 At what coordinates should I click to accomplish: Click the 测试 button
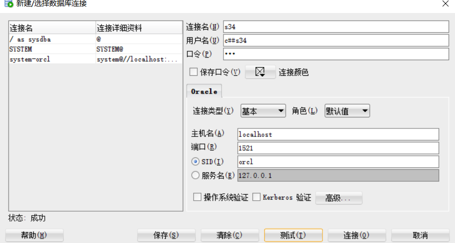pyautogui.click(x=293, y=235)
